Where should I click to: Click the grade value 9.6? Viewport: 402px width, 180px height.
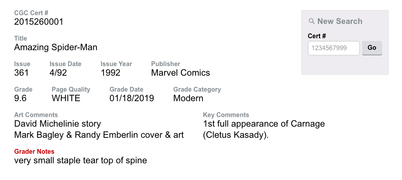[x=20, y=98]
